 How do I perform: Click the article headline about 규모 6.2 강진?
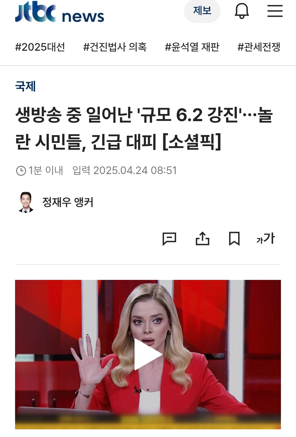(x=144, y=128)
